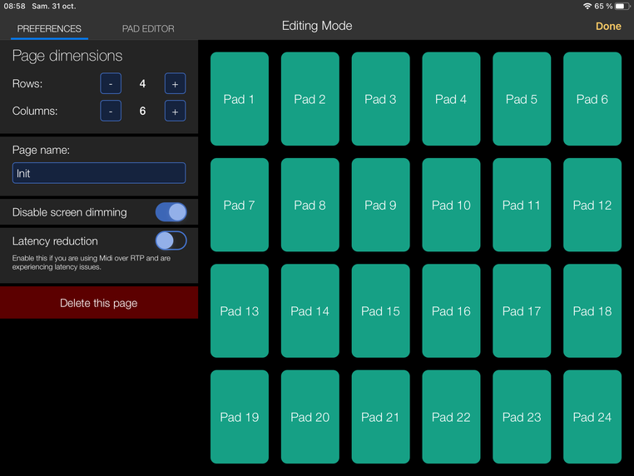Enable the Latency reduction switch
The image size is (634, 476).
click(x=171, y=240)
